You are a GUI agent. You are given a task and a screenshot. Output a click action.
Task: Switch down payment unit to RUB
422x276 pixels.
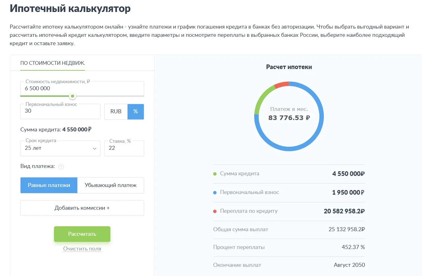click(x=116, y=111)
